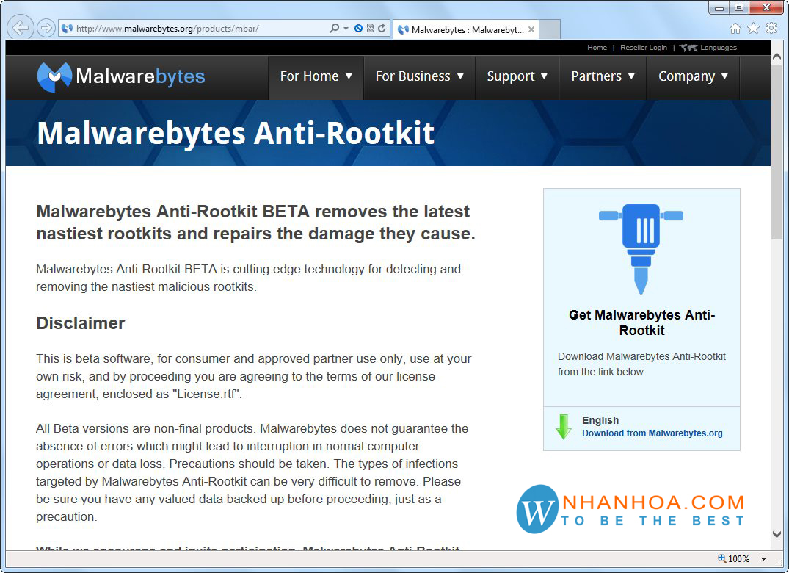The image size is (789, 573).
Task: Close the Malwarebytes browser tab
Action: (531, 29)
